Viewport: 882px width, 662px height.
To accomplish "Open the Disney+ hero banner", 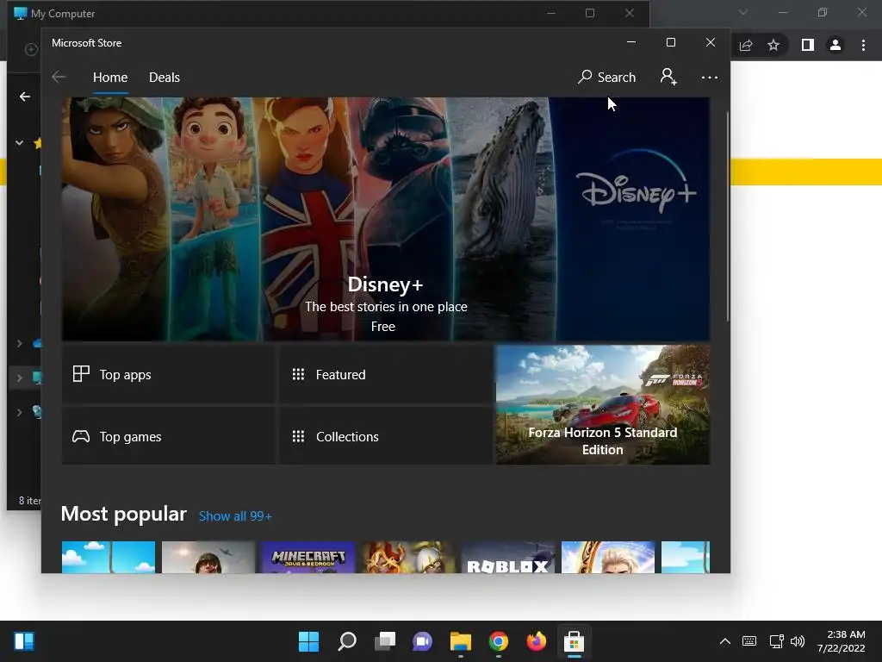I will [x=385, y=219].
